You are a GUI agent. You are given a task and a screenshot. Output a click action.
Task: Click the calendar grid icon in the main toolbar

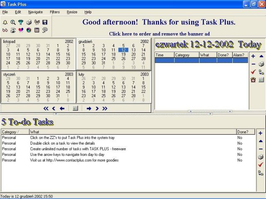[37, 30]
